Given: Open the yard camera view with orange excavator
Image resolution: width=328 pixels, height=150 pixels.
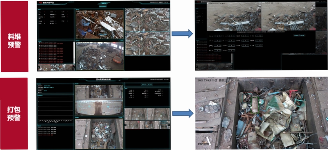Looking at the screenshot, I should tap(100, 56).
